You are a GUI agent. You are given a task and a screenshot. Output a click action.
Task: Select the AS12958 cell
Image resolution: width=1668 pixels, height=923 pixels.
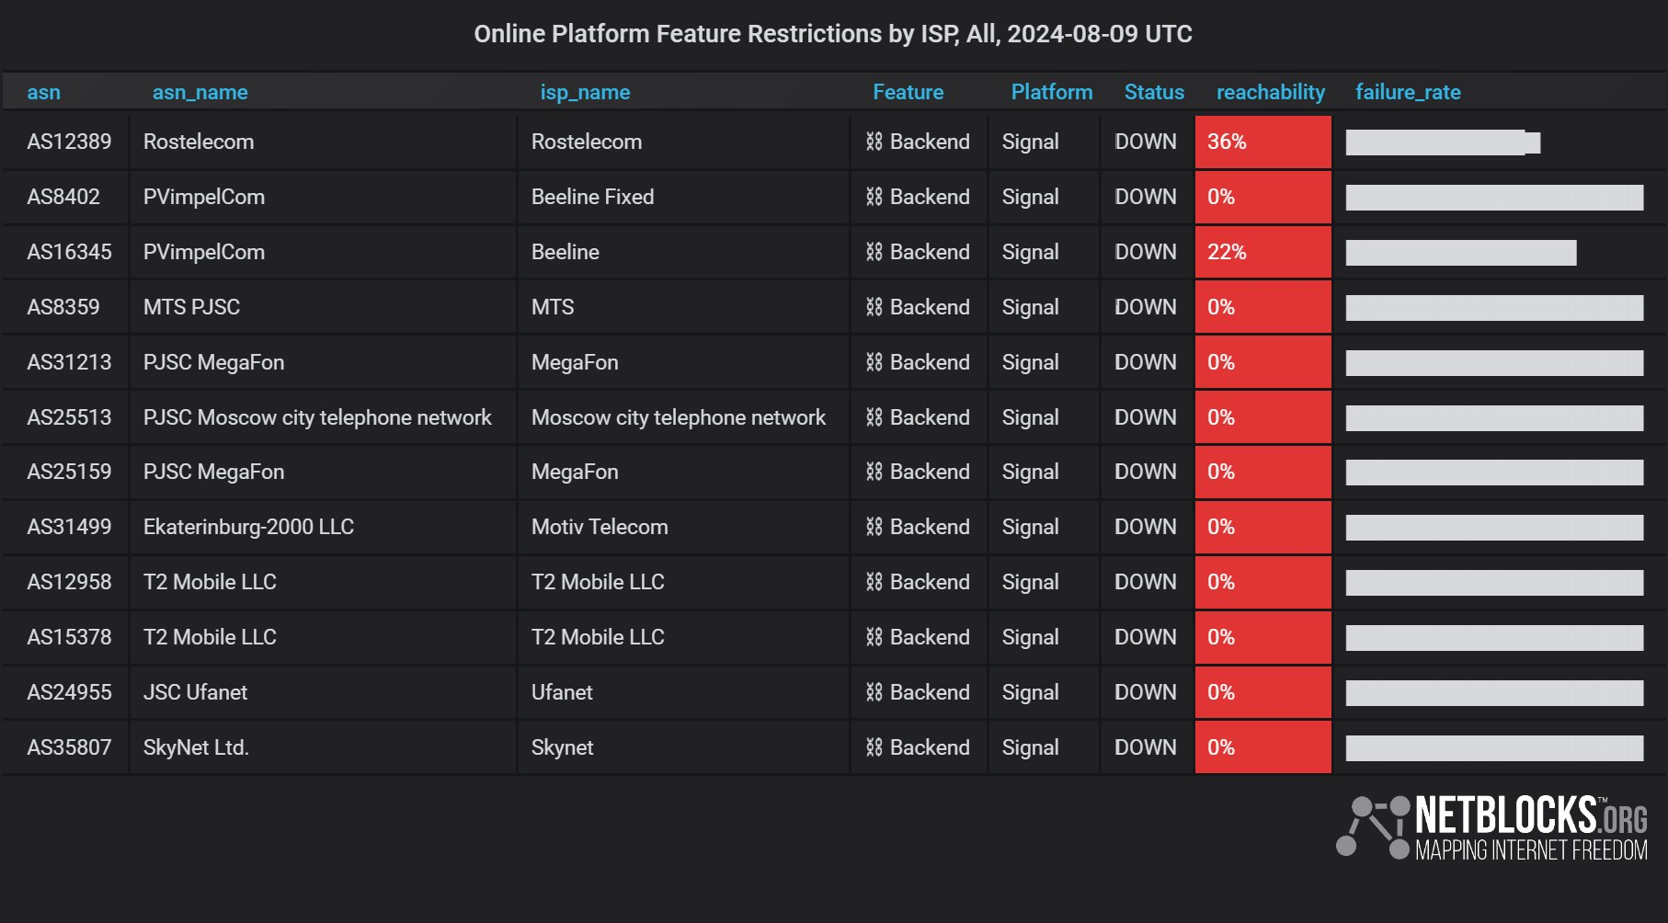click(65, 582)
